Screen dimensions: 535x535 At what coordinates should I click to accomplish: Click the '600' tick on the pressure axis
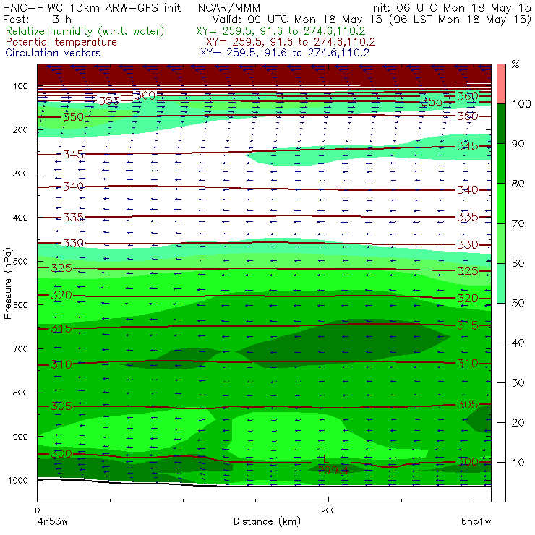pos(20,305)
